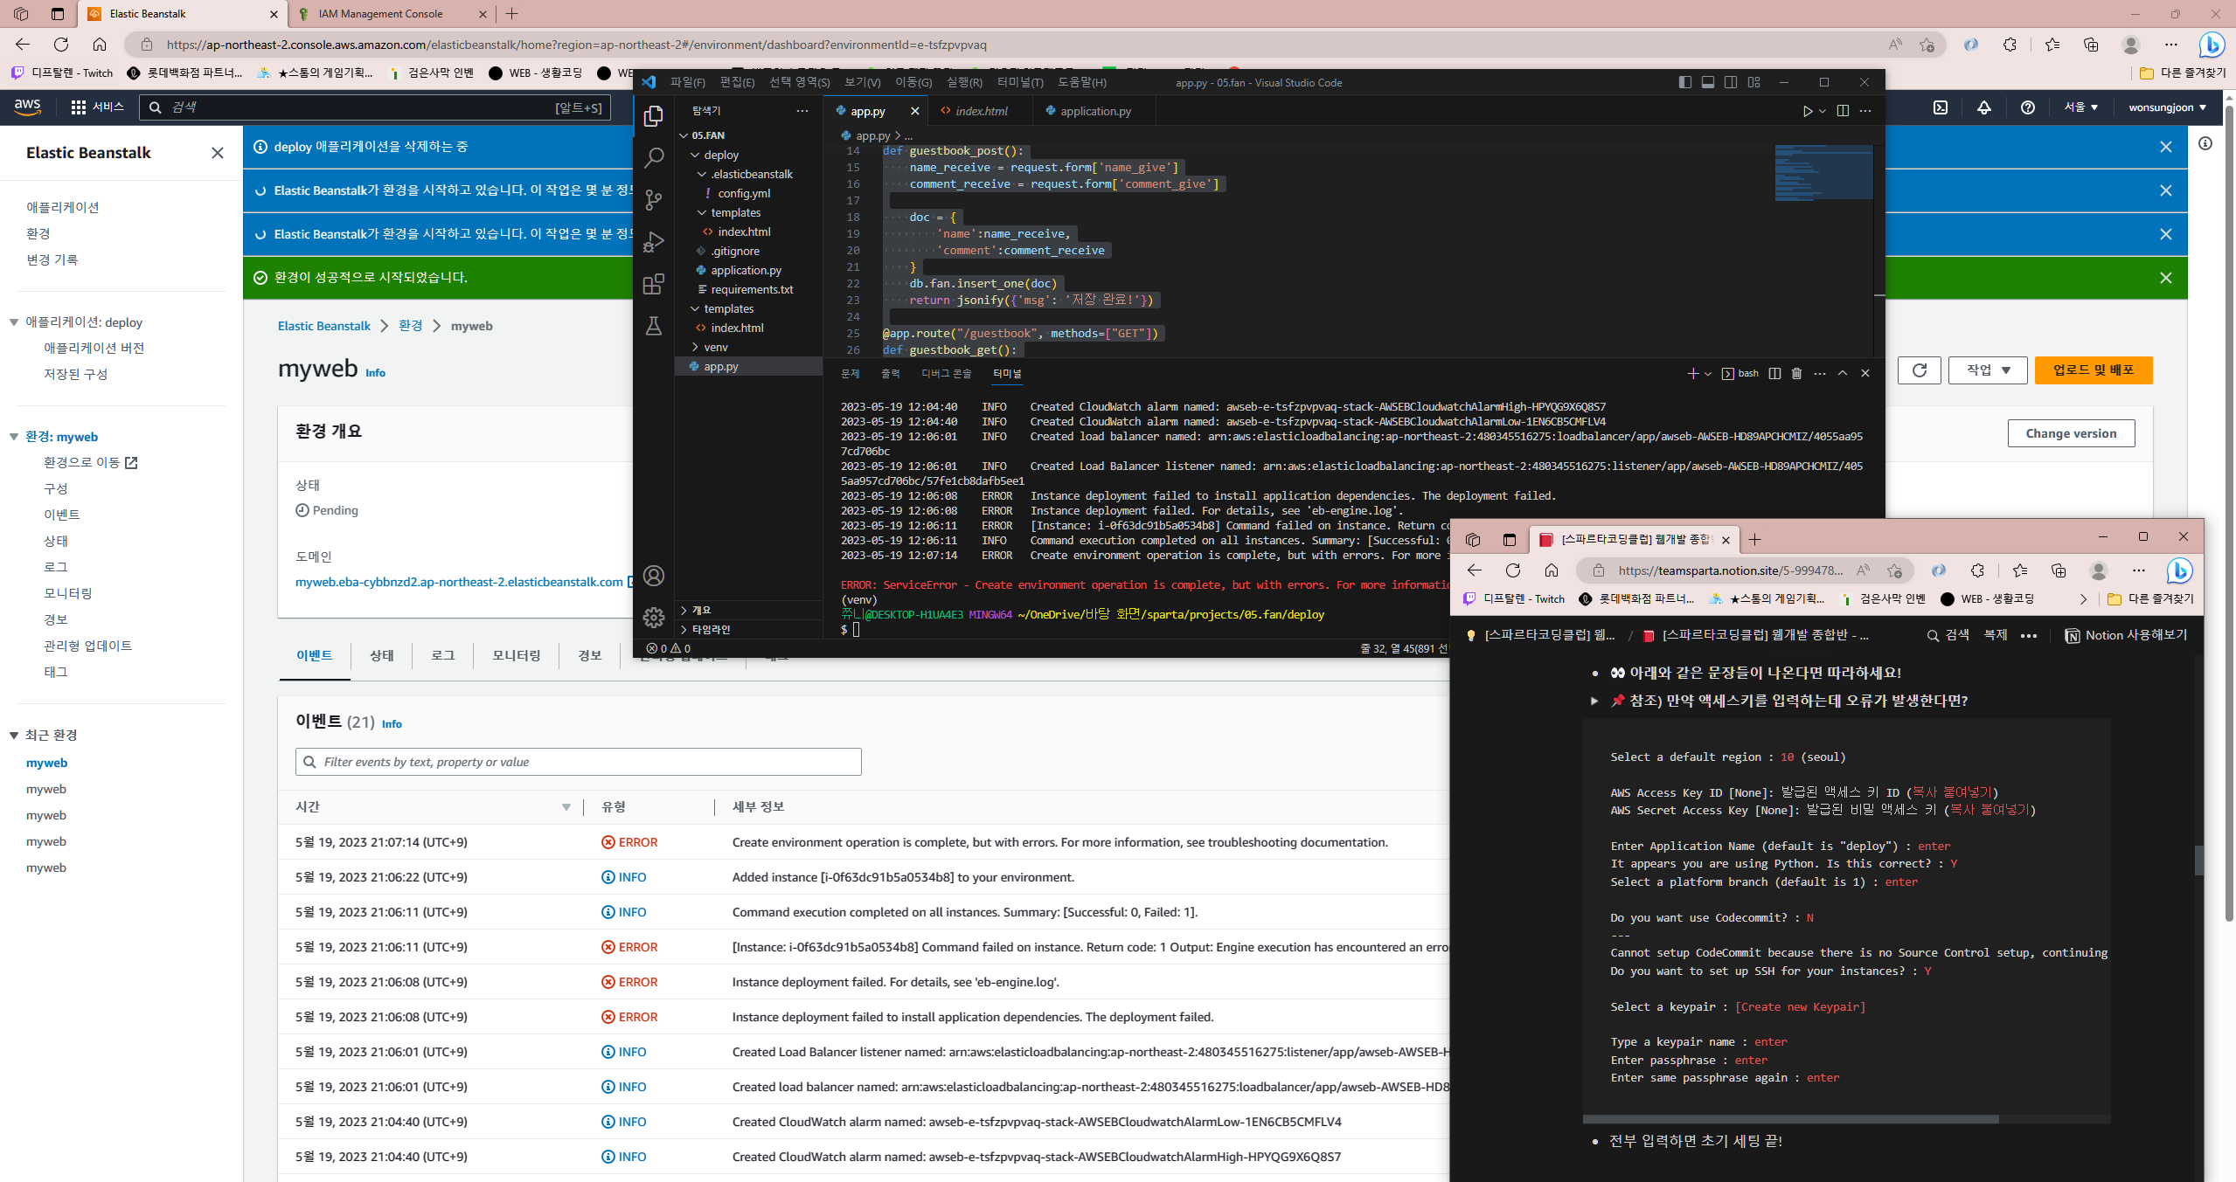Open Bing sidebar icon in main browser
The image size is (2236, 1182).
click(x=2212, y=44)
